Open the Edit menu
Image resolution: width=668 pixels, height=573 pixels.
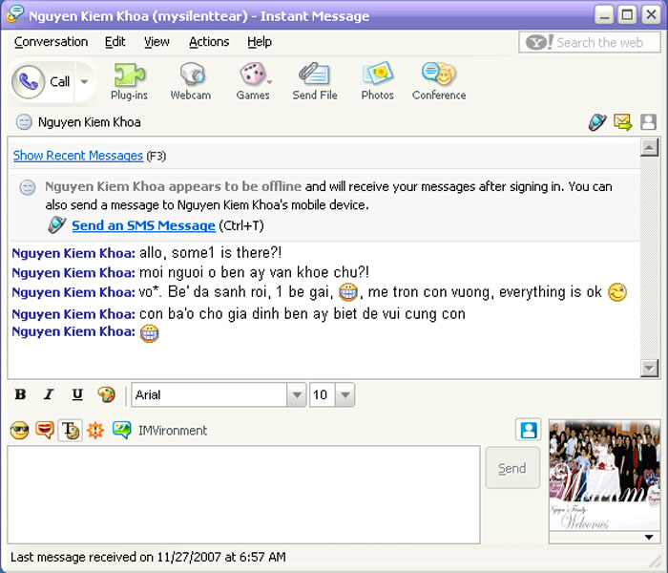(115, 42)
